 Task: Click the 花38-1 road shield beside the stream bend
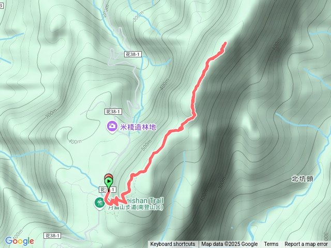[x=133, y=54]
